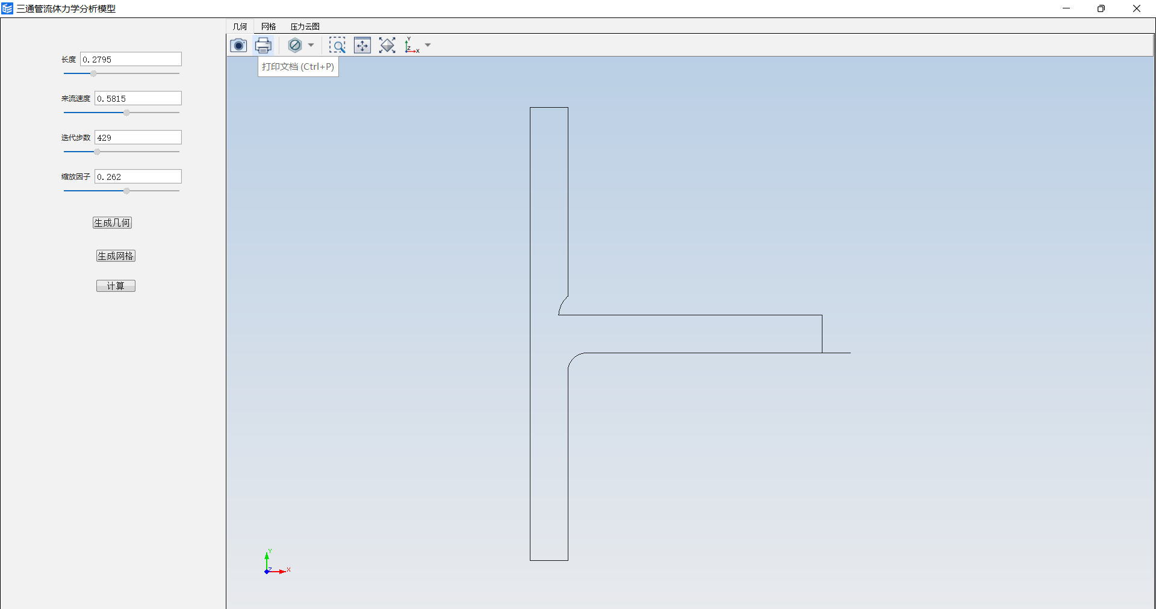Restore down the application window
This screenshot has width=1156, height=609.
(x=1101, y=8)
